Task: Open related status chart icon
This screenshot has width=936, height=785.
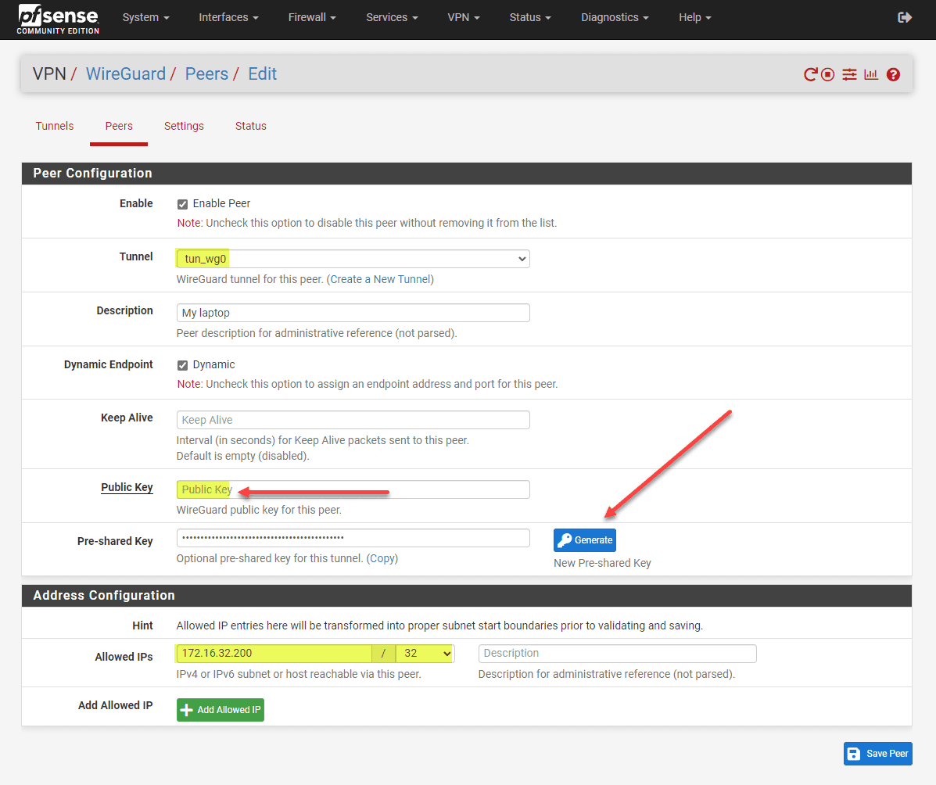Action: 871,74
